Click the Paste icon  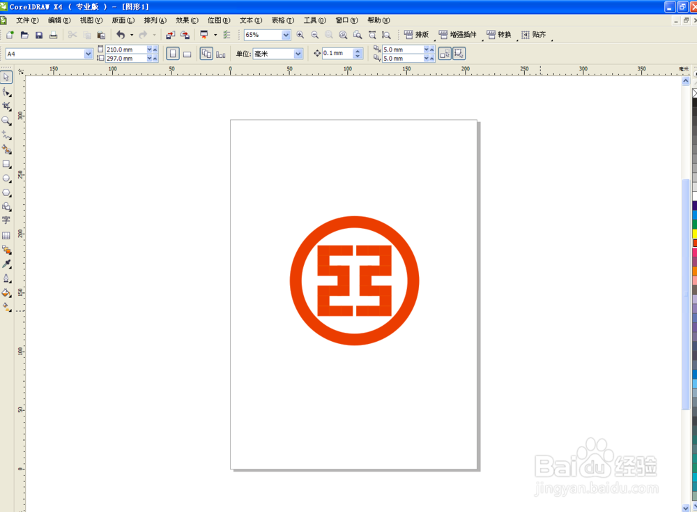click(x=101, y=35)
